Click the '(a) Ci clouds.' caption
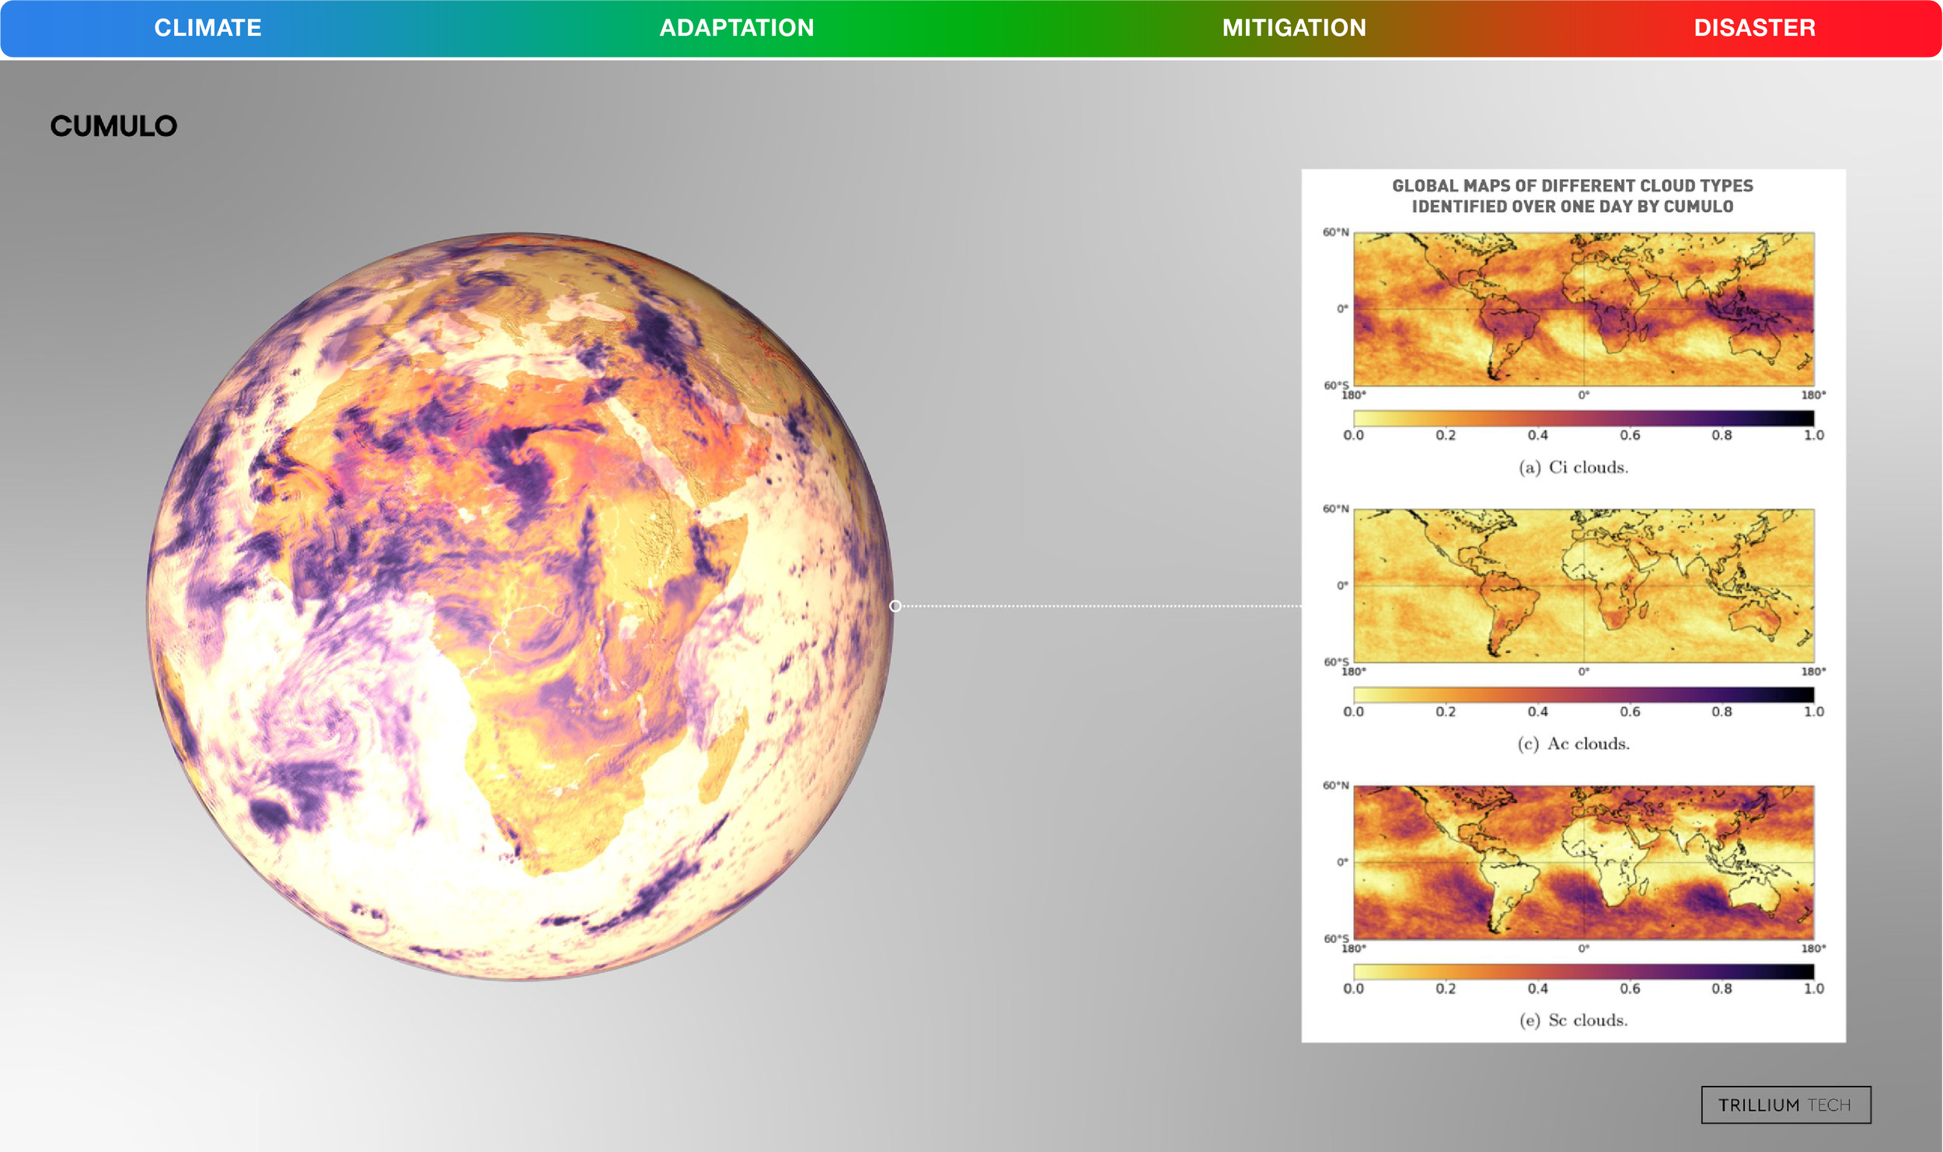 (1573, 467)
